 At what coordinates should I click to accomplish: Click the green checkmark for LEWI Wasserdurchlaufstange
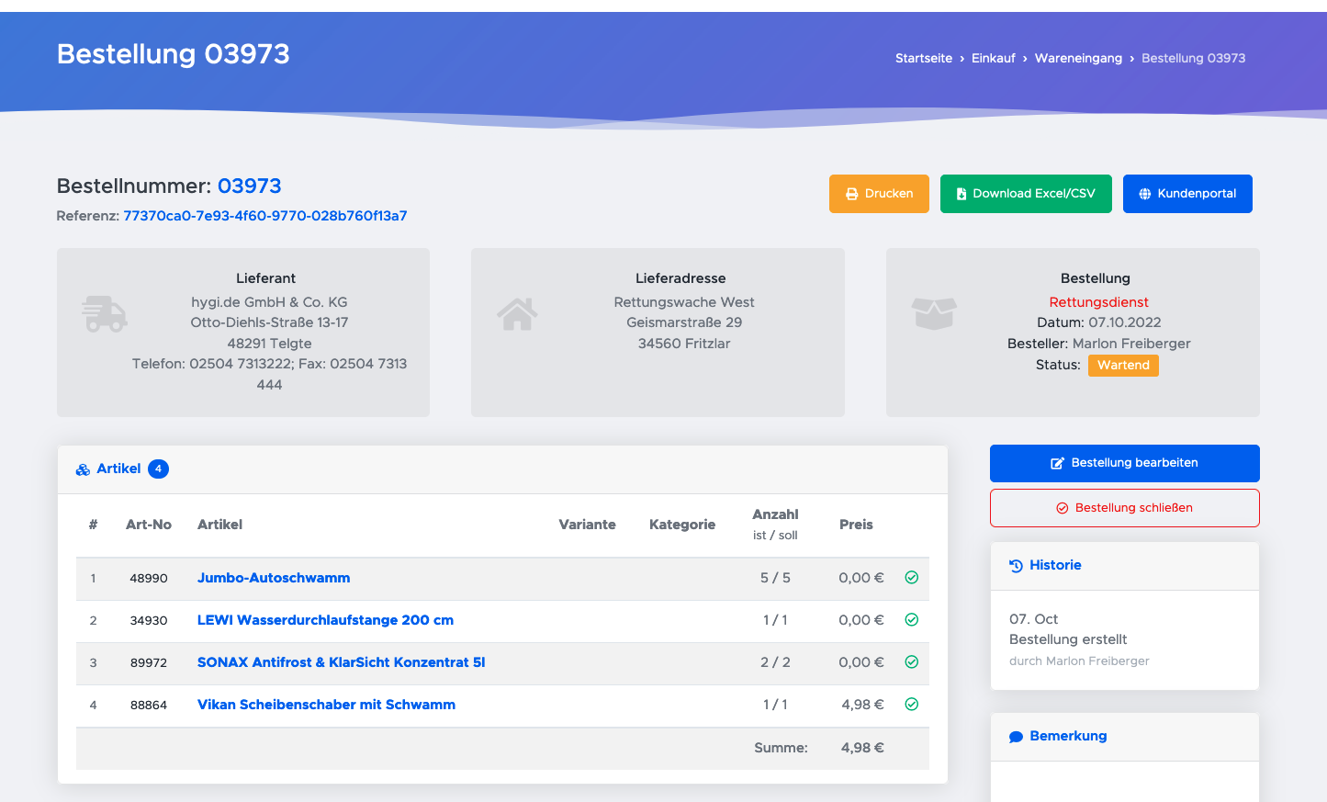coord(912,620)
